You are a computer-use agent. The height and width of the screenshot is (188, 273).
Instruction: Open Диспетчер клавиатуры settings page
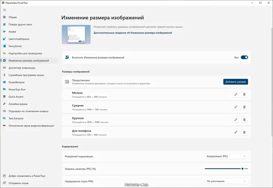tap(22, 68)
